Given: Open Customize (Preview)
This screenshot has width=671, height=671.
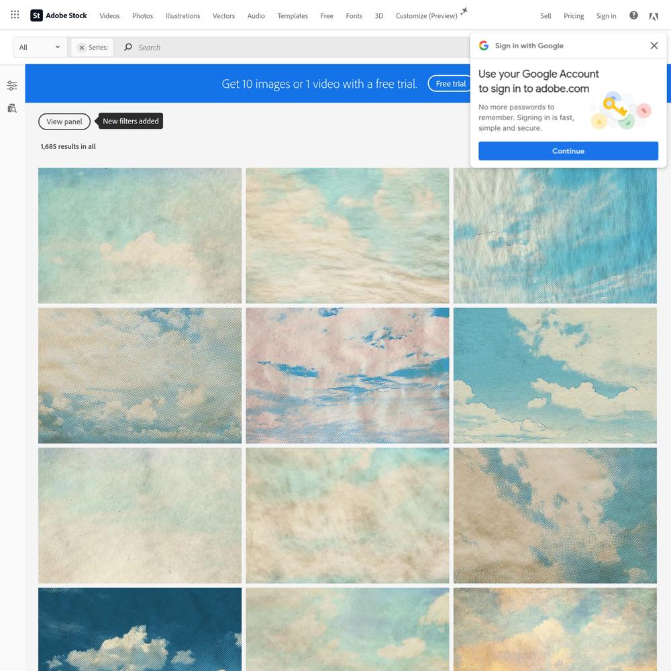Looking at the screenshot, I should click(x=426, y=16).
